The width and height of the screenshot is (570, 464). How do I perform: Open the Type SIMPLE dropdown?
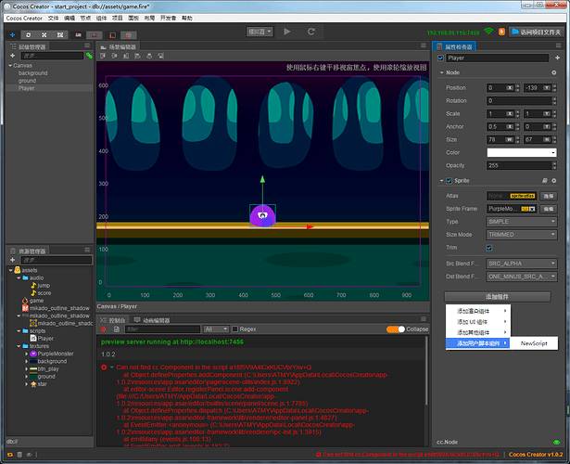[522, 222]
